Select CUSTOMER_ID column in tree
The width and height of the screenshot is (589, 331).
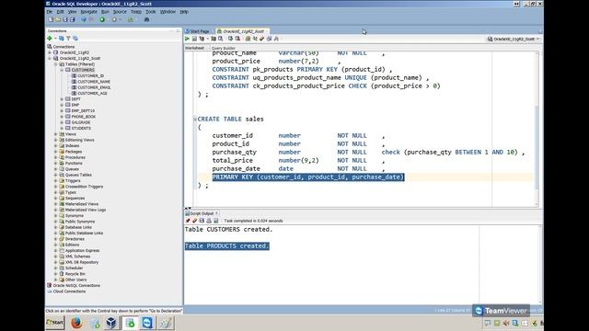coord(90,75)
